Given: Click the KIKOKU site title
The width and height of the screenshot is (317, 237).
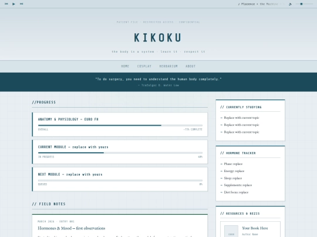Looking at the screenshot, I should [158, 37].
